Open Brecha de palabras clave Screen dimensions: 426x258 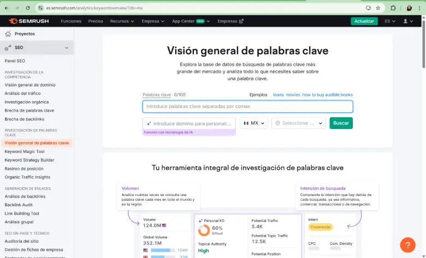tap(29, 110)
